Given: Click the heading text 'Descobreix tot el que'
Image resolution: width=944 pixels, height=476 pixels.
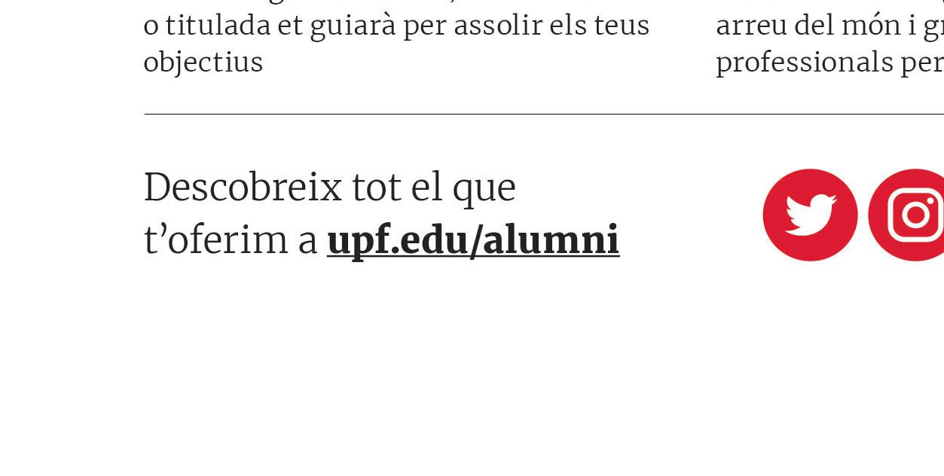Looking at the screenshot, I should click(x=329, y=187).
